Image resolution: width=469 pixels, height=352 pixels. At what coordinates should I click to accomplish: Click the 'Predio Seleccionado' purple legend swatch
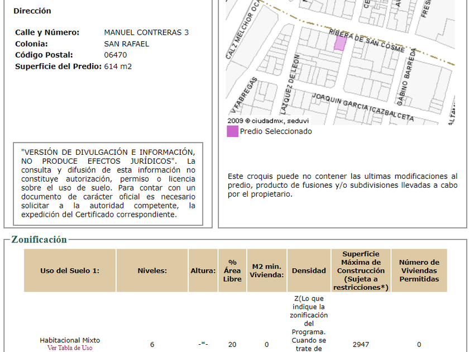pos(232,131)
